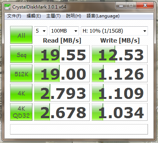Select the 4K QD32 write value 1.034
Screen dimensions: 158x143
120,112
